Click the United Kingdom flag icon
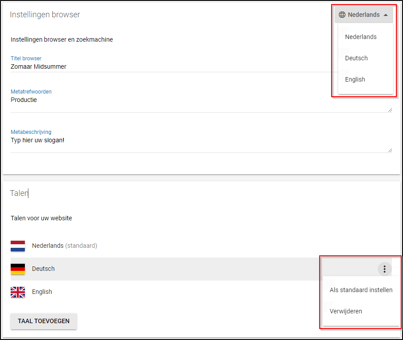403x340 pixels. pyautogui.click(x=18, y=292)
